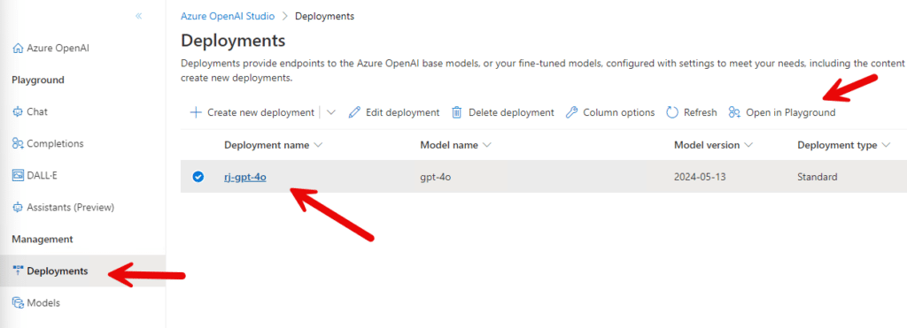Open the Model version column dropdown
Image resolution: width=907 pixels, height=328 pixels.
748,146
